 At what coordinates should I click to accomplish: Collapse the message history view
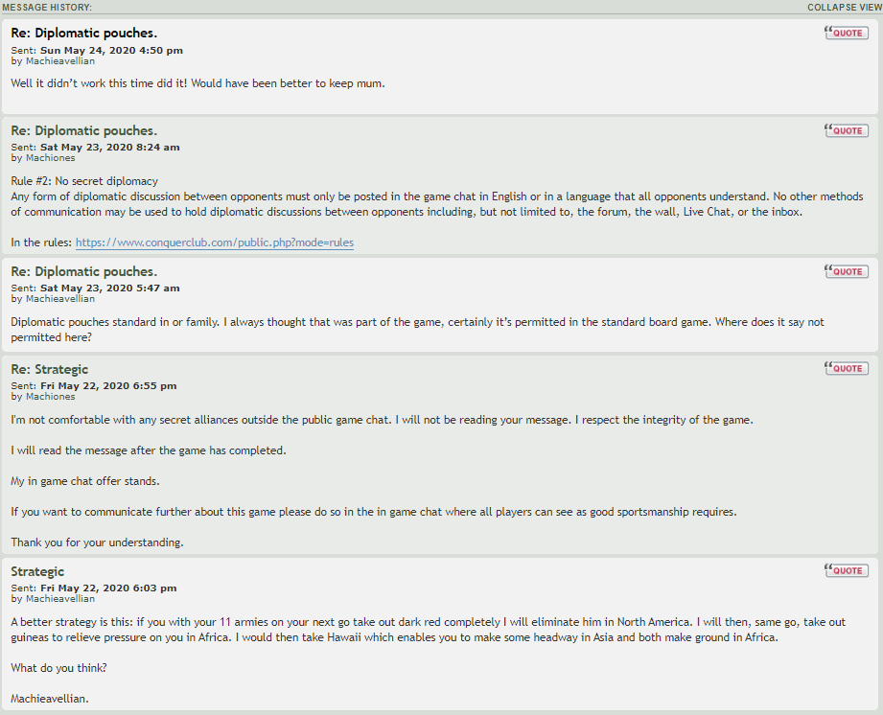pyautogui.click(x=844, y=7)
